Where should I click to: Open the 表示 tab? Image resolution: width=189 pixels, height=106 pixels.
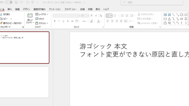pyautogui.click(x=98, y=9)
